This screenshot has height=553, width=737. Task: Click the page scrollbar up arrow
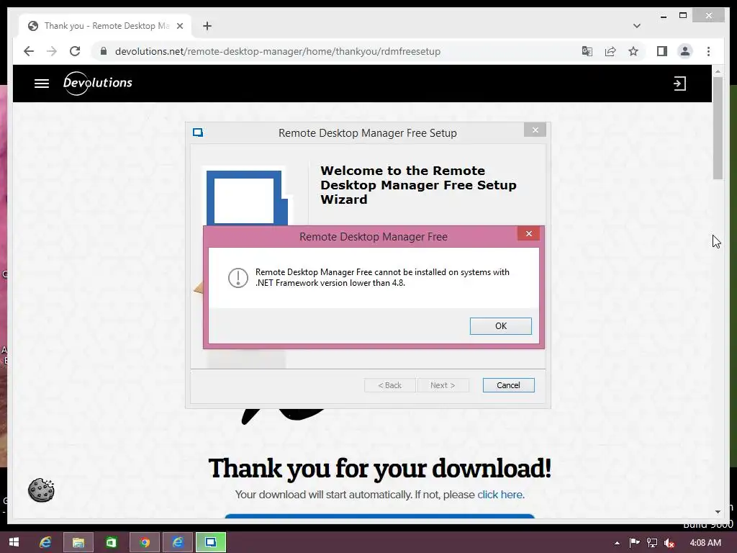(718, 71)
